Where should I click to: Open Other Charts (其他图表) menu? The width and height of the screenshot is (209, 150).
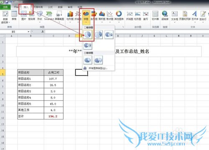(119, 16)
